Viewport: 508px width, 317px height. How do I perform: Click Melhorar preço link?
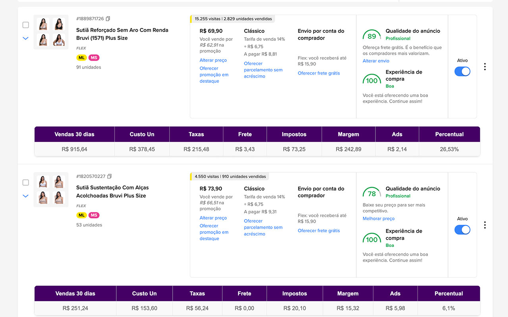379,219
